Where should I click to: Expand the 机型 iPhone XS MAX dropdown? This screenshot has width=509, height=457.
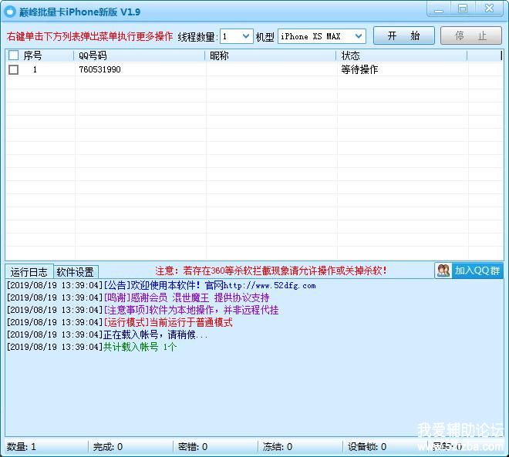pyautogui.click(x=359, y=36)
